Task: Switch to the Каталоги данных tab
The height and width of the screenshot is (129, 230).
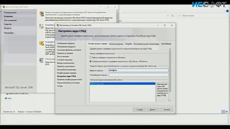Action: [x=116, y=44]
